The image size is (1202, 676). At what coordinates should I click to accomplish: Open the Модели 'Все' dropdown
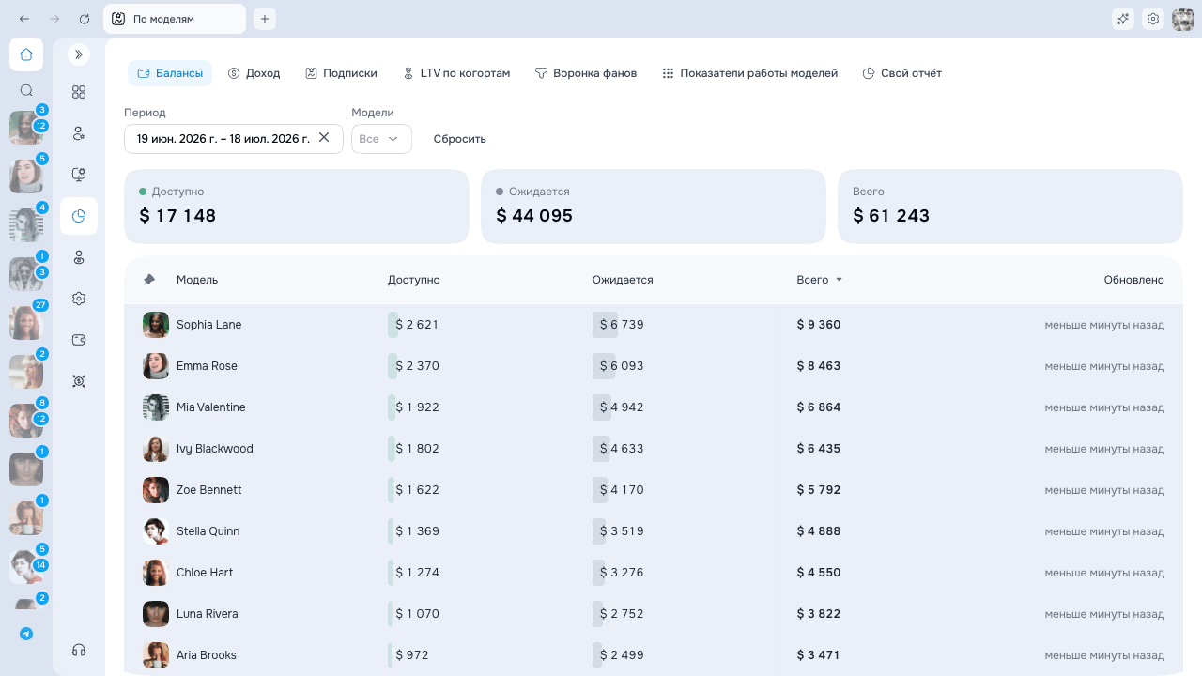coord(381,139)
